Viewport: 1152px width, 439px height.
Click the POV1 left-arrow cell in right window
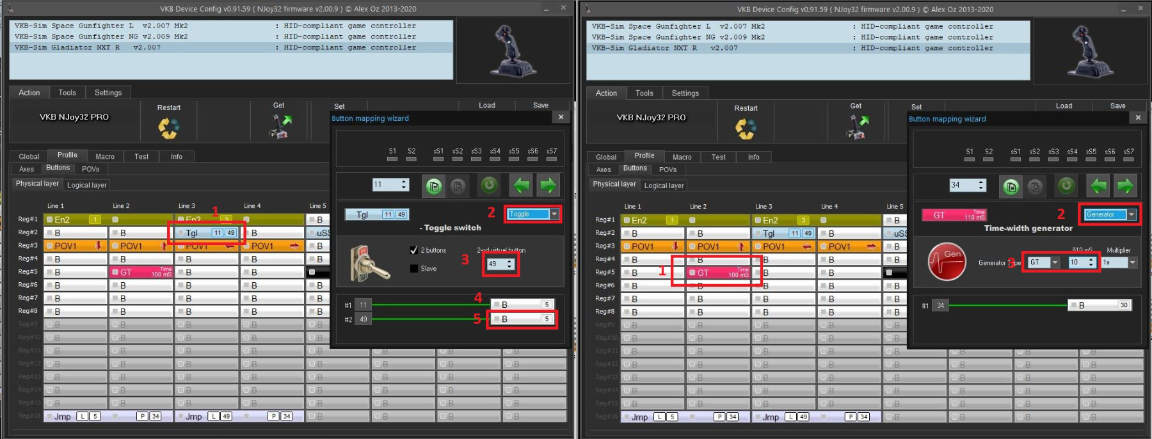coord(783,246)
